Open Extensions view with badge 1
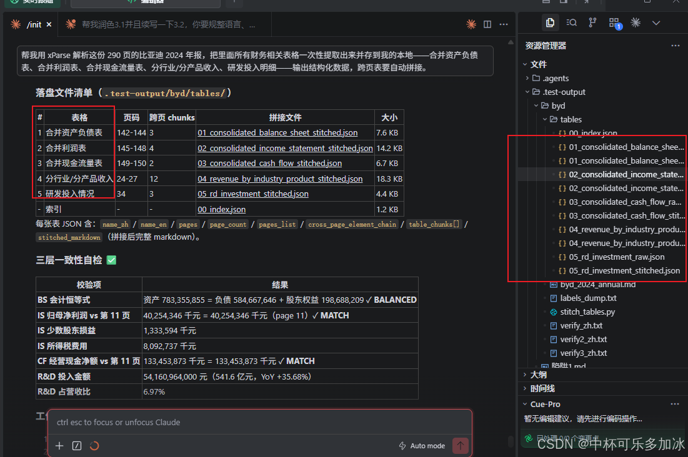The height and width of the screenshot is (457, 688). (x=615, y=23)
